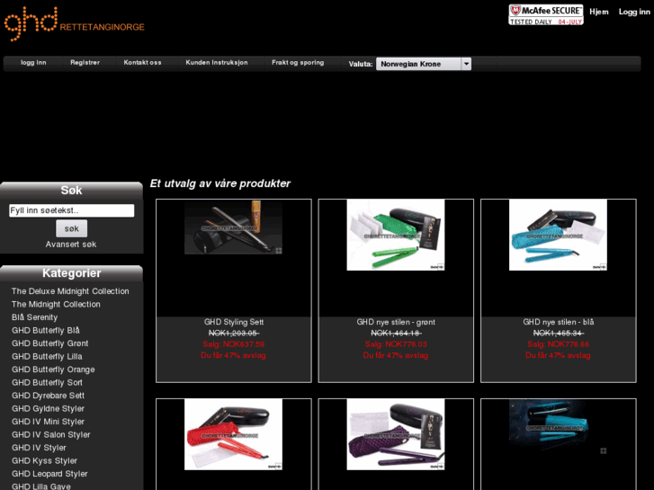Click the søk button
Screen dimensions: 654x490
(72, 228)
